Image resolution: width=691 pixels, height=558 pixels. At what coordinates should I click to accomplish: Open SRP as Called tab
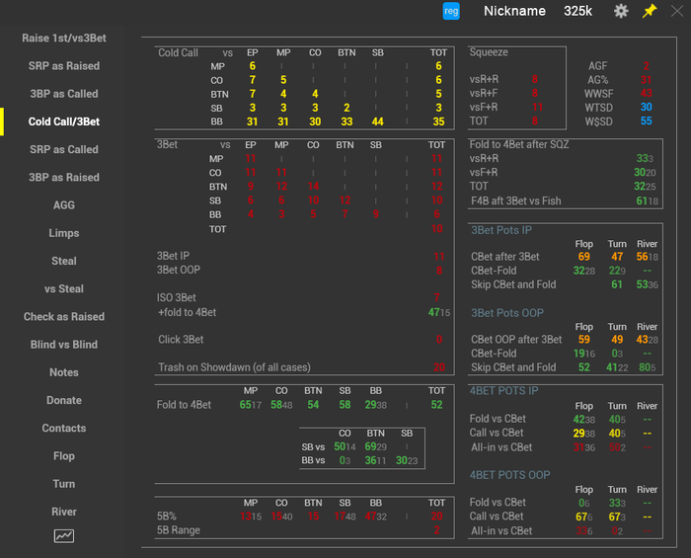coord(64,149)
